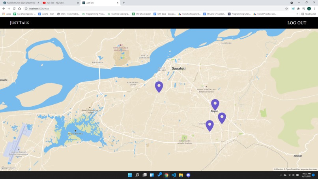Open the DAT-docs Google bookmark
This screenshot has height=179, width=318.
point(165,14)
